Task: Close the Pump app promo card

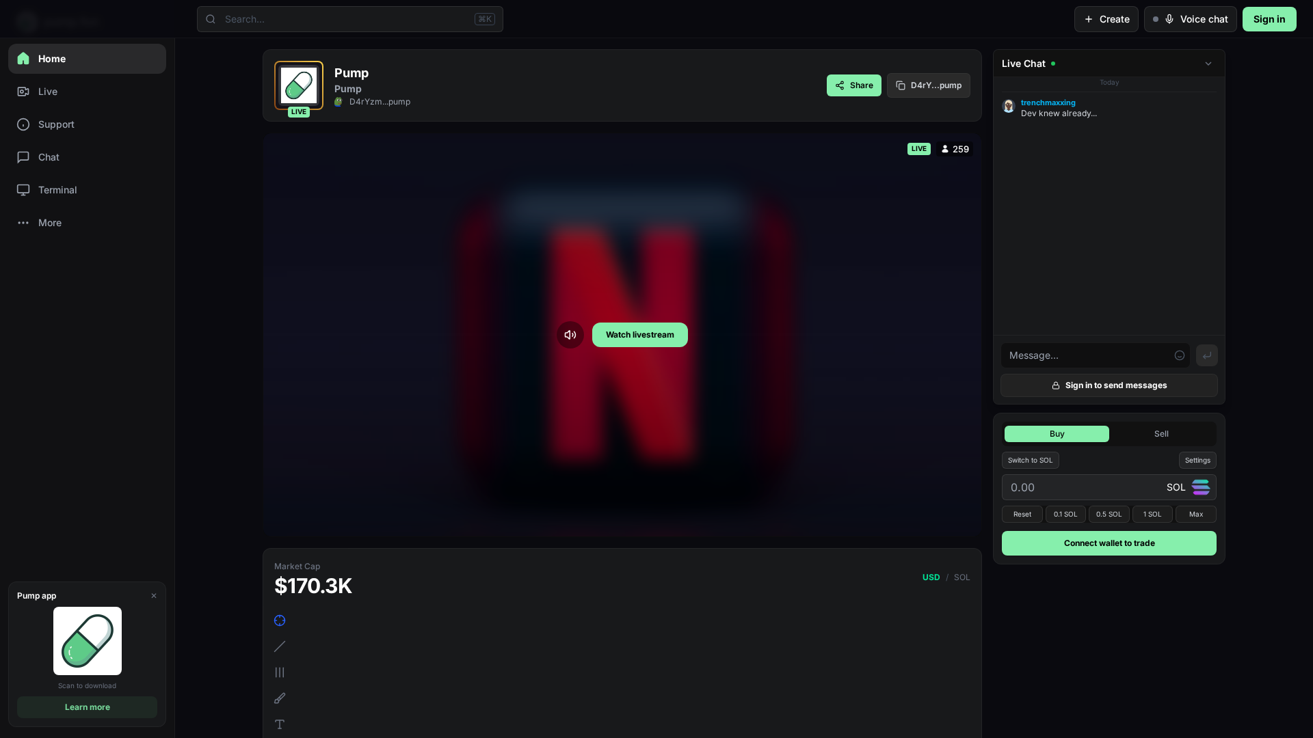Action: (x=154, y=596)
